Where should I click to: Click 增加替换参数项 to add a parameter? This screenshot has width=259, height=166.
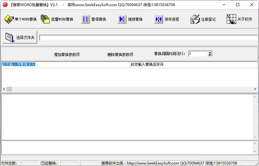(x=67, y=54)
